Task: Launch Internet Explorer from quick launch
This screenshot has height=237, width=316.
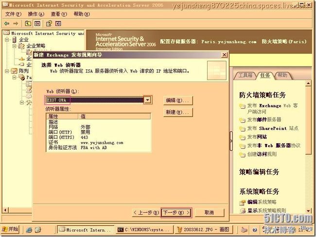Action: coord(29,230)
